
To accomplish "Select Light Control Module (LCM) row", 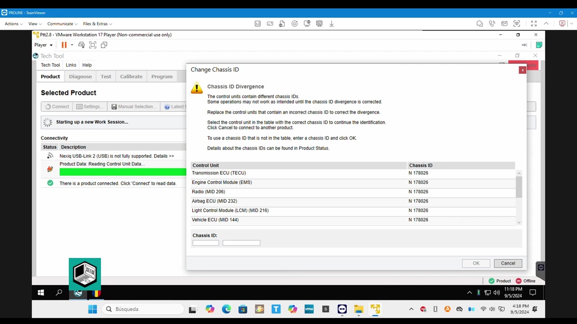I will click(353, 211).
